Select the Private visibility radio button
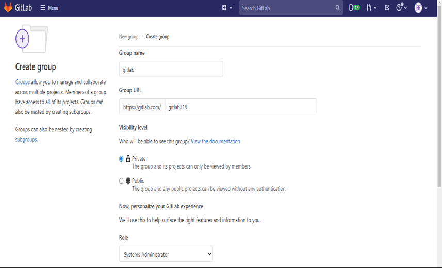This screenshot has width=442, height=268. tap(121, 159)
